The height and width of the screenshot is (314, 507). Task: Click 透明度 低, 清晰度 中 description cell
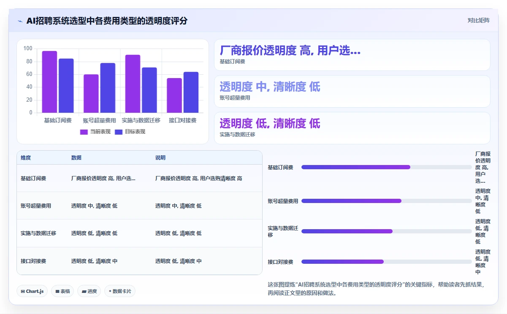click(179, 261)
